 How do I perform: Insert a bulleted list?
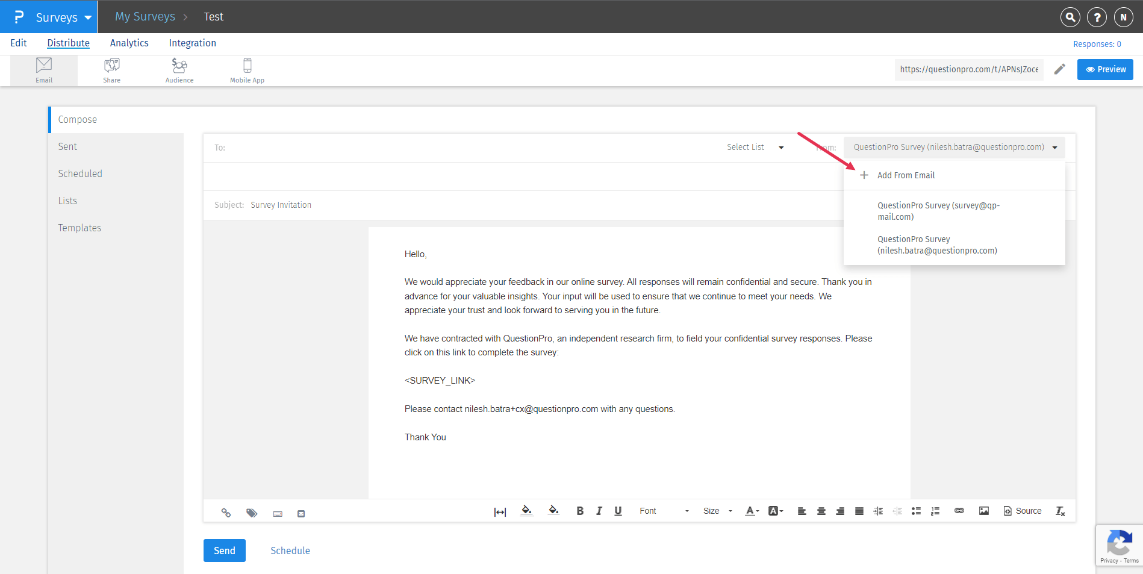click(917, 511)
